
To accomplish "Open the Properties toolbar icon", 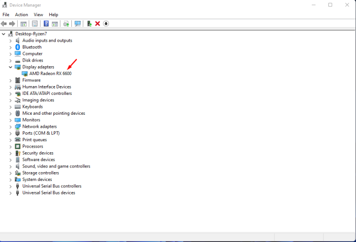I will point(35,24).
